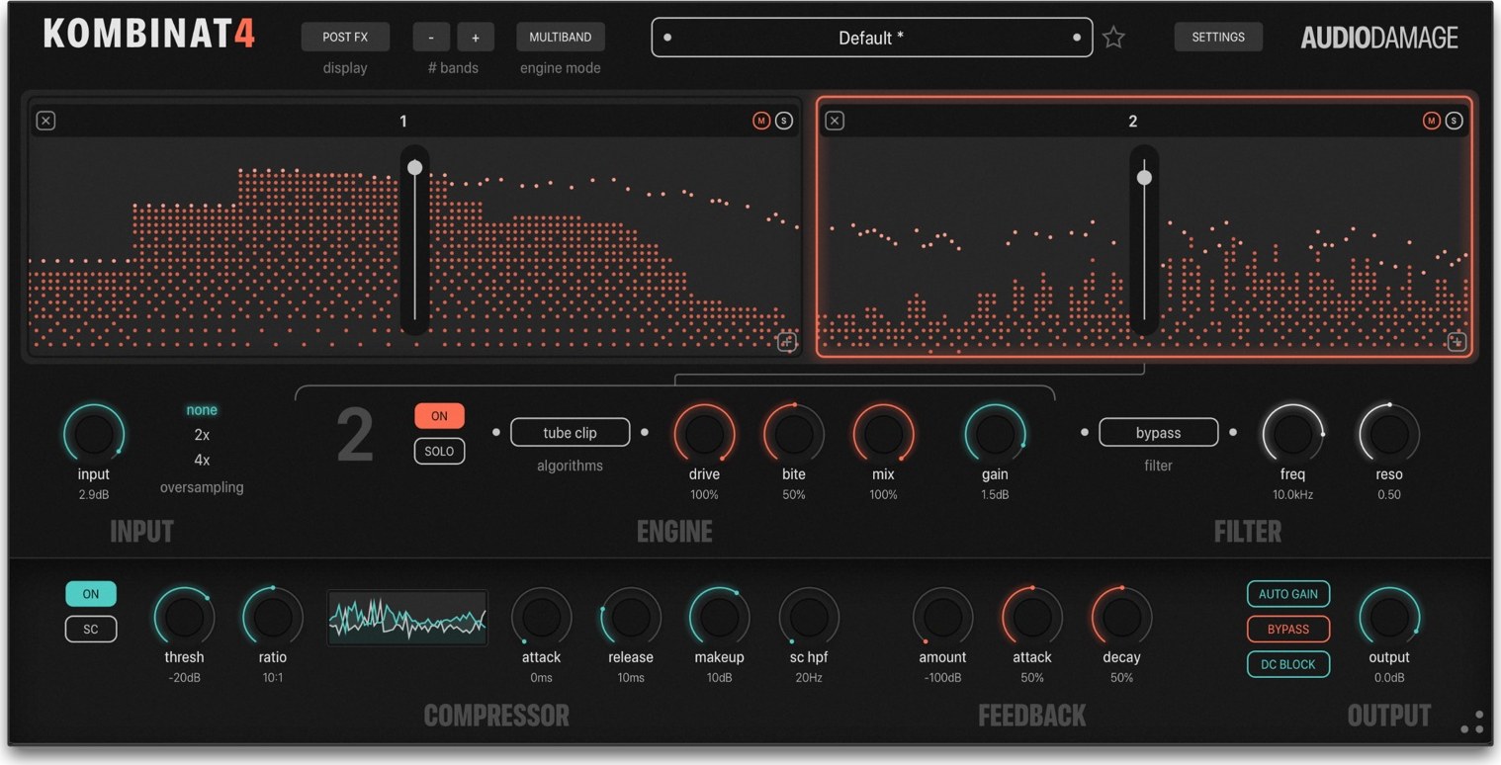Click the bite knob
The width and height of the screenshot is (1501, 765).
pyautogui.click(x=794, y=434)
